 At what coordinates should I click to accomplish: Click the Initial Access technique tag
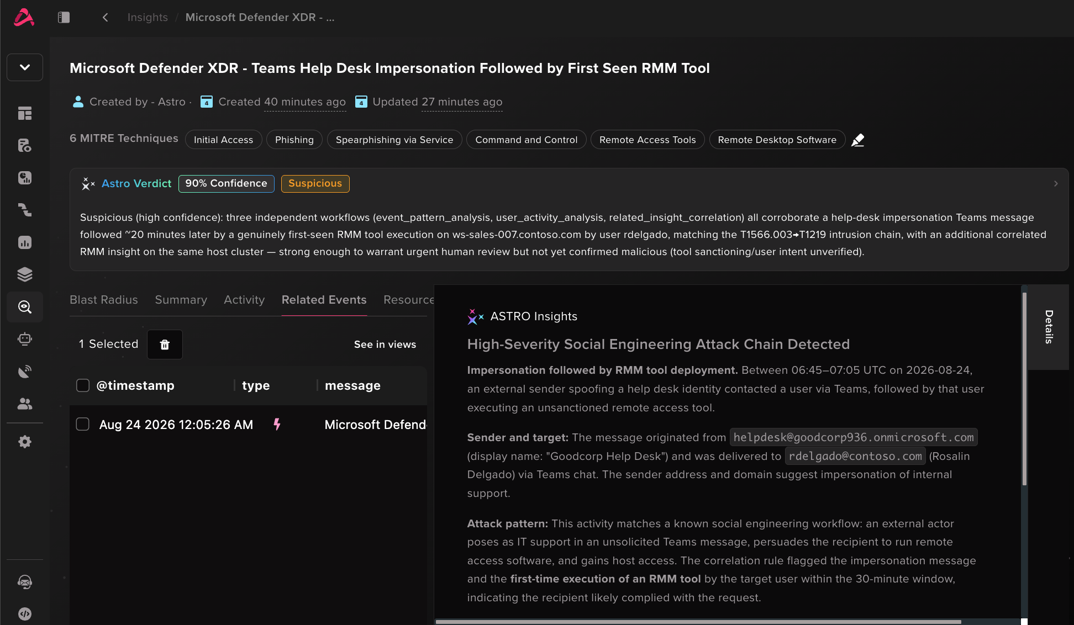(224, 140)
